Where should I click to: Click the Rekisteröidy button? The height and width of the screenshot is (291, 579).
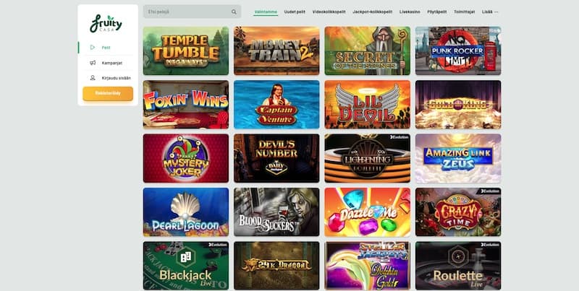tap(108, 94)
